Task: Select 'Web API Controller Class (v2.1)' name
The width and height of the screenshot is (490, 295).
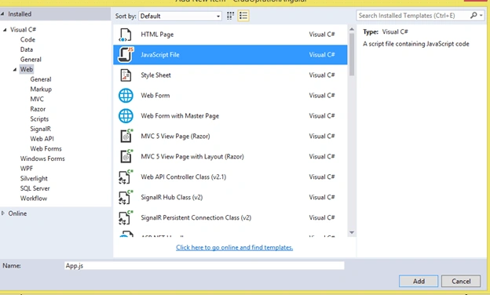Action: pyautogui.click(x=184, y=177)
